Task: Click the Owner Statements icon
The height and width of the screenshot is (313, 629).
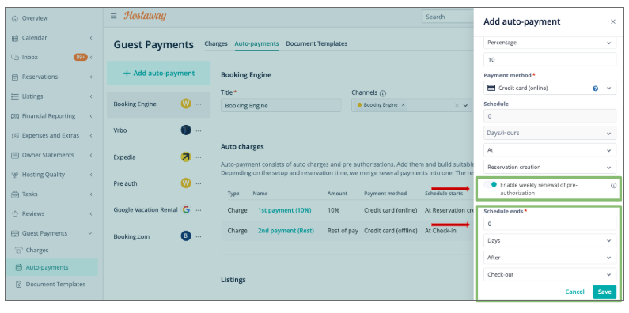Action: pos(15,155)
